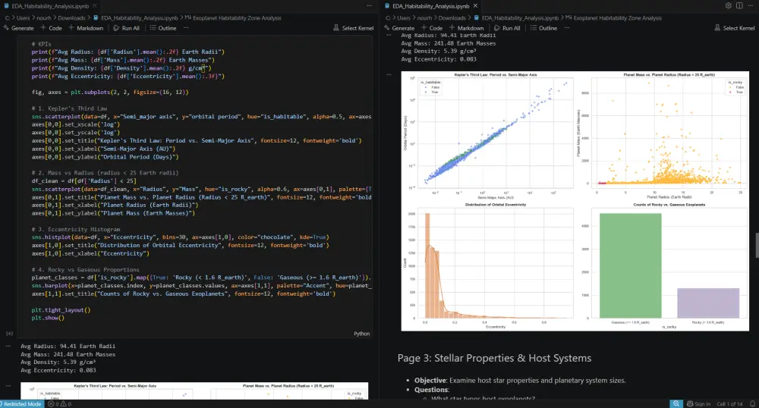Add Code cell in right notebook
Viewport: 759px width, 408px height.
tap(432, 28)
